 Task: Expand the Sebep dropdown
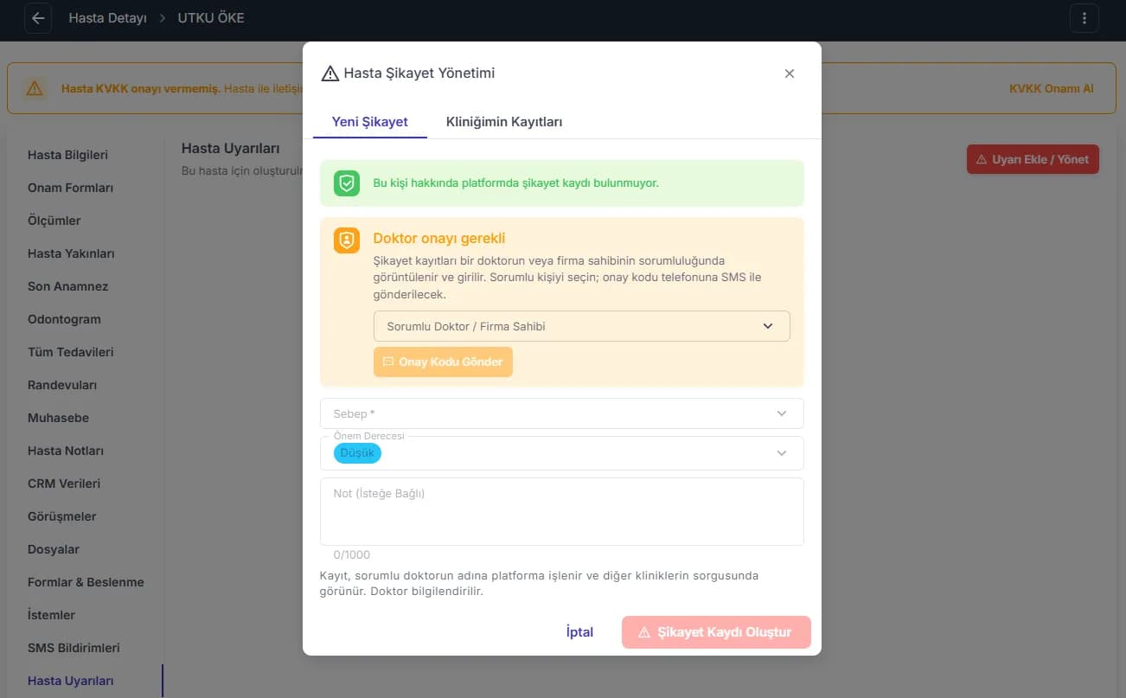click(x=562, y=413)
